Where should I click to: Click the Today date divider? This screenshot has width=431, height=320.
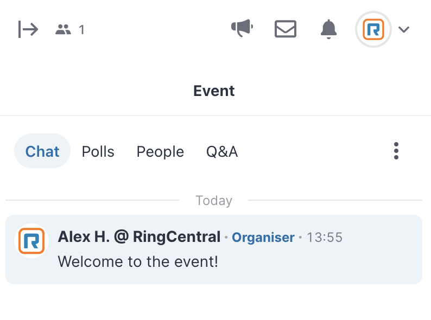pyautogui.click(x=214, y=201)
